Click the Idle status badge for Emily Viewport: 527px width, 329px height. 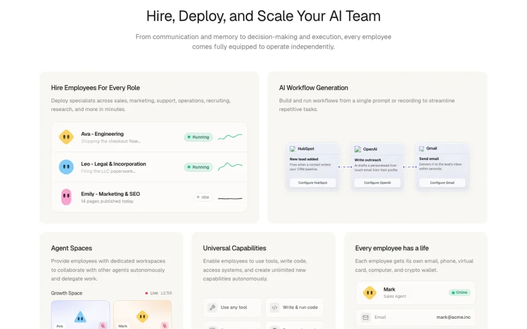tap(203, 197)
